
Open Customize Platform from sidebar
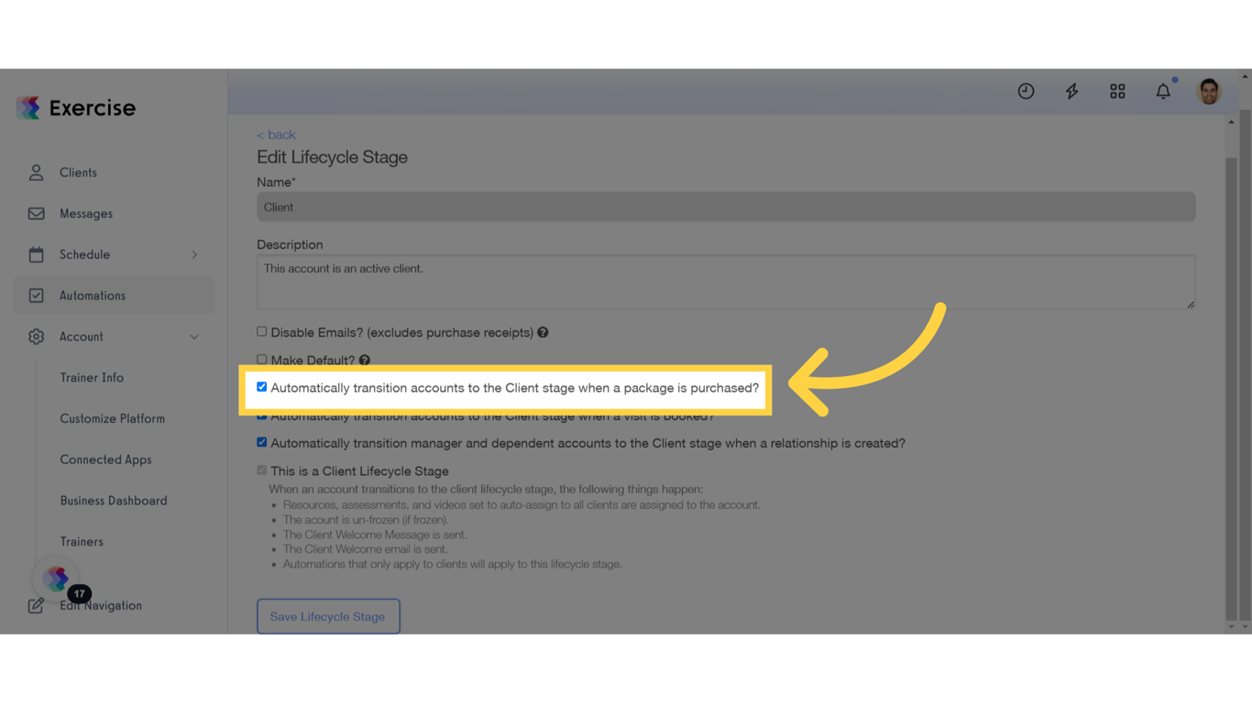pyautogui.click(x=112, y=418)
